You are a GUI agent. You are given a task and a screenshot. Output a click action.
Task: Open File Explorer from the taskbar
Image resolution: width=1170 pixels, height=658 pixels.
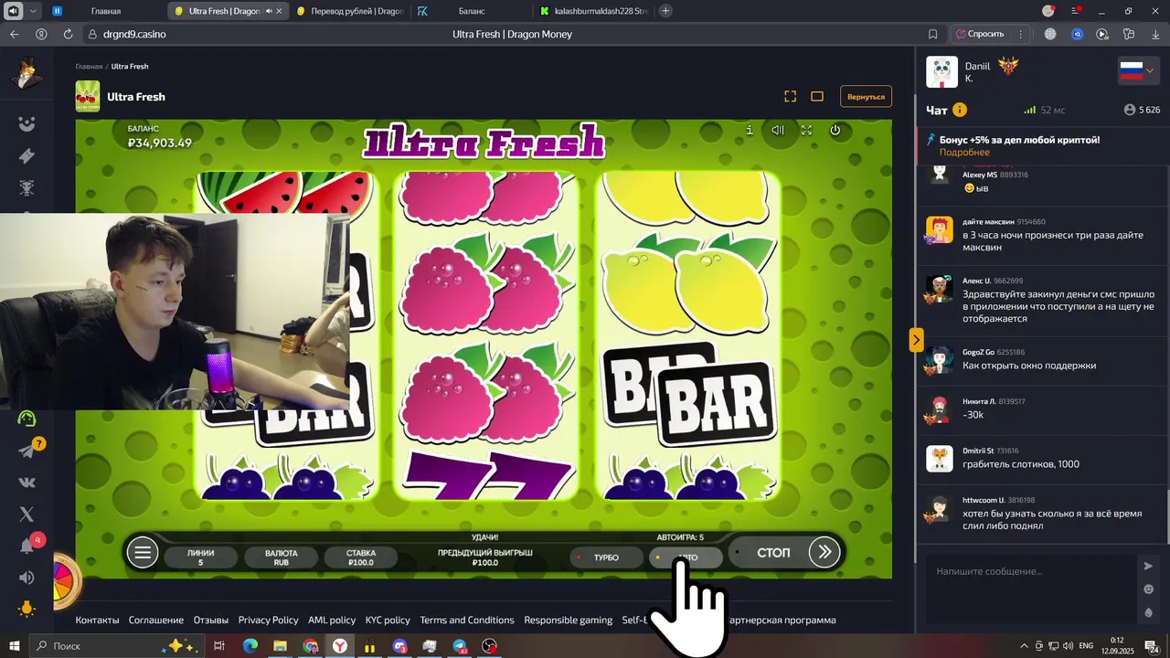pyautogui.click(x=280, y=646)
